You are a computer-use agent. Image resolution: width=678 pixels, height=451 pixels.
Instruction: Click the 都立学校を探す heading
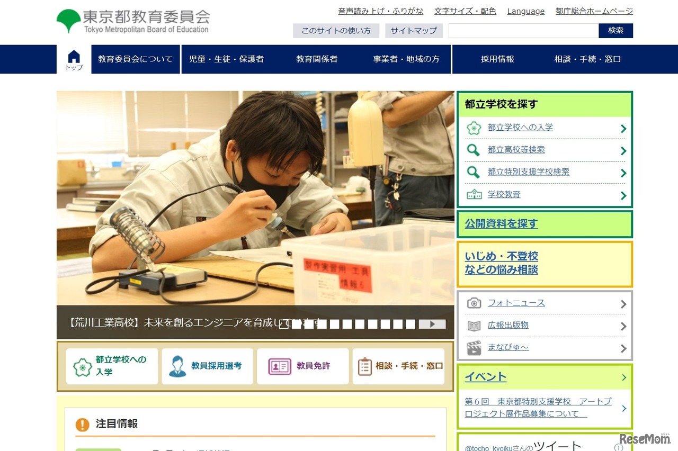(501, 104)
